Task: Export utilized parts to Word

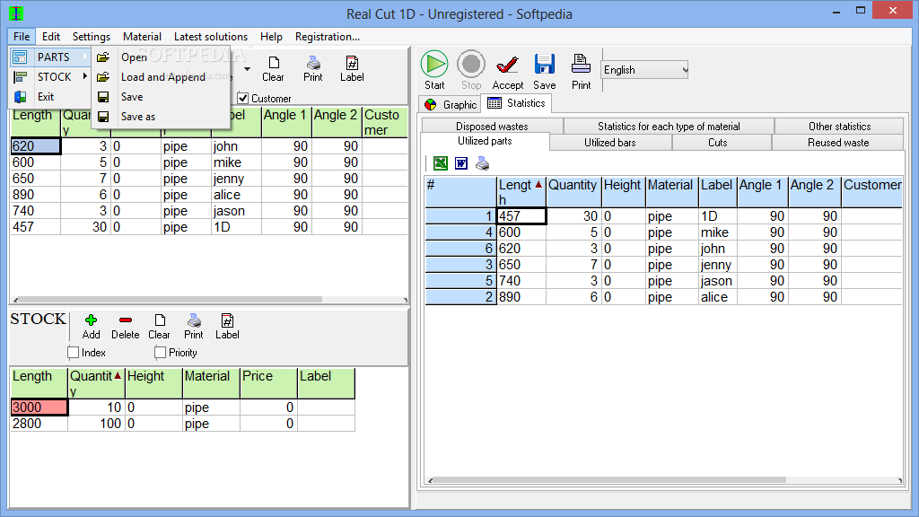Action: [x=461, y=163]
